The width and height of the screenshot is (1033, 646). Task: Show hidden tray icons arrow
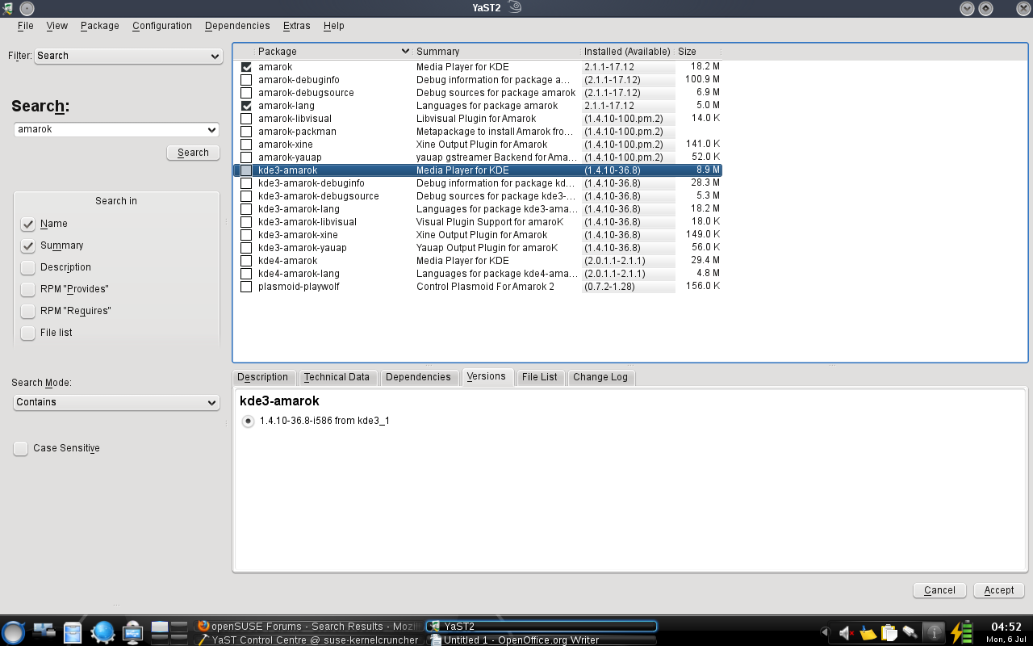(x=825, y=633)
